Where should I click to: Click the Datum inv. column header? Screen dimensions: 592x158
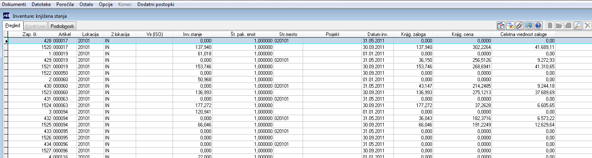click(x=377, y=34)
